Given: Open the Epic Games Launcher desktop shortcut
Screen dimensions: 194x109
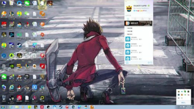Looking at the screenshot, I should pyautogui.click(x=27, y=78).
